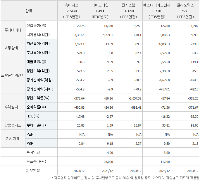Image resolution: width=200 pixels, height=180 pixels.
Task: Select the 가치지표 category cell
Action: (x=13, y=139)
